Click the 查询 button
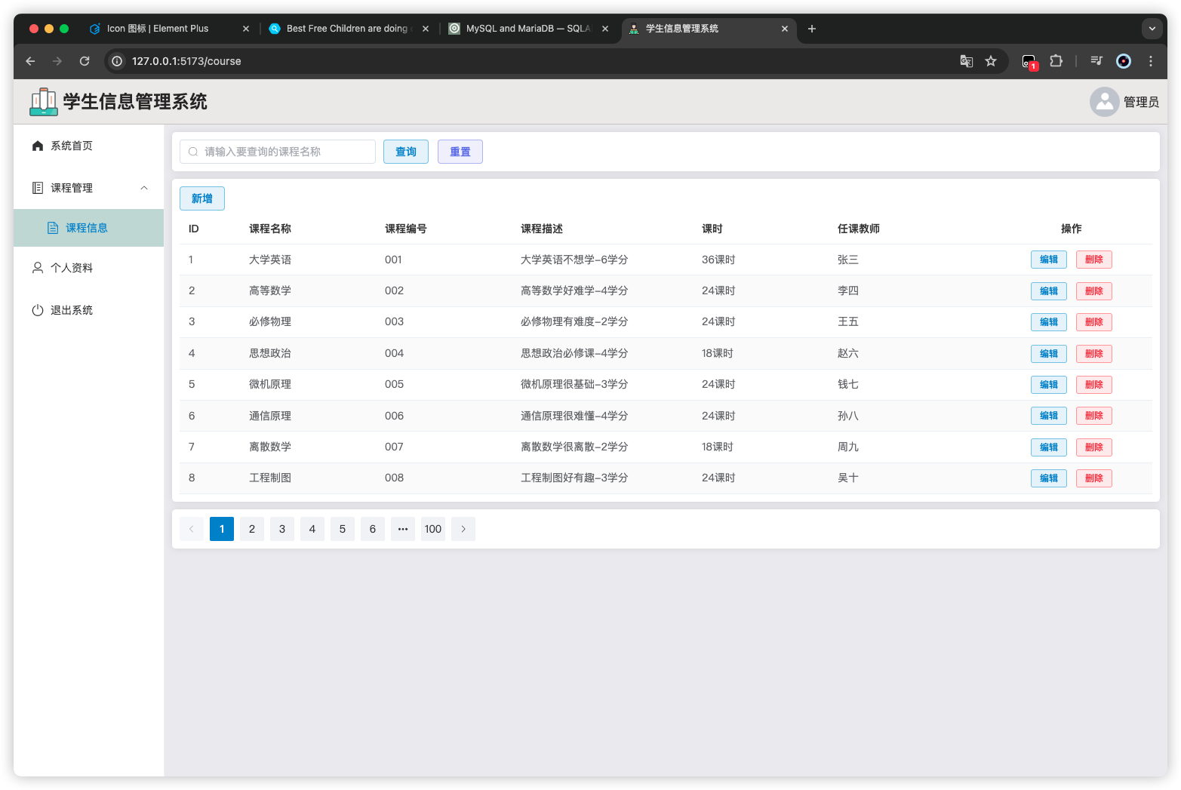The image size is (1181, 790). [x=406, y=152]
